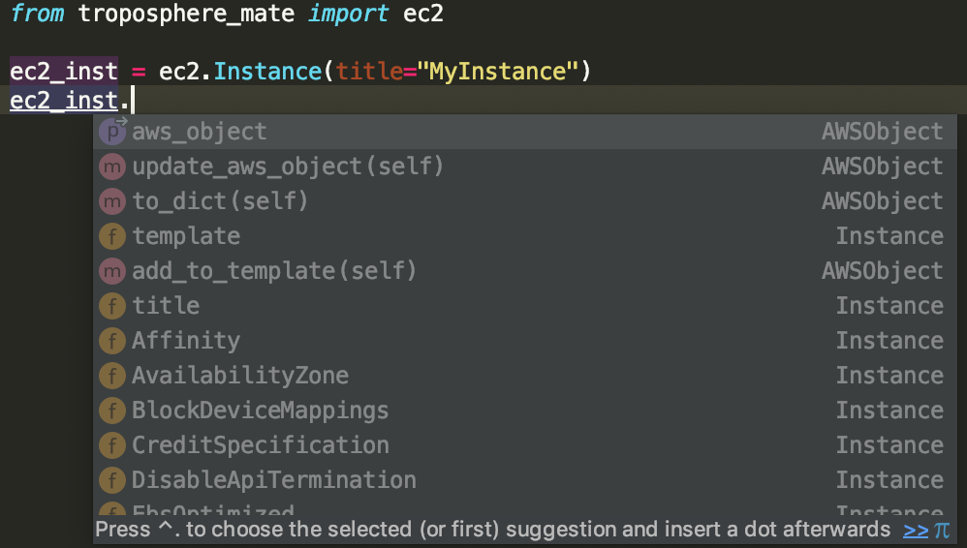Click the property icon beside aws_object

coord(113,132)
